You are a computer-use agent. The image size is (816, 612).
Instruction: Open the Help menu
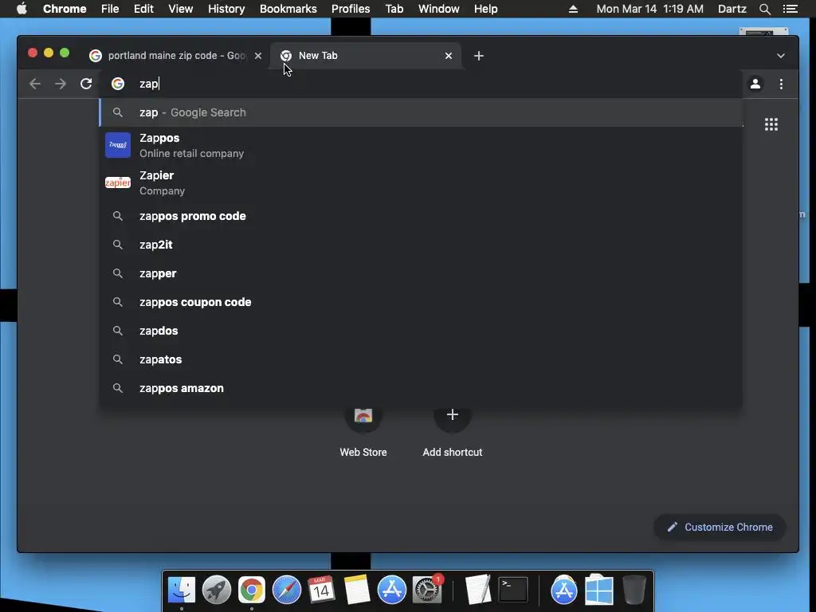[485, 9]
